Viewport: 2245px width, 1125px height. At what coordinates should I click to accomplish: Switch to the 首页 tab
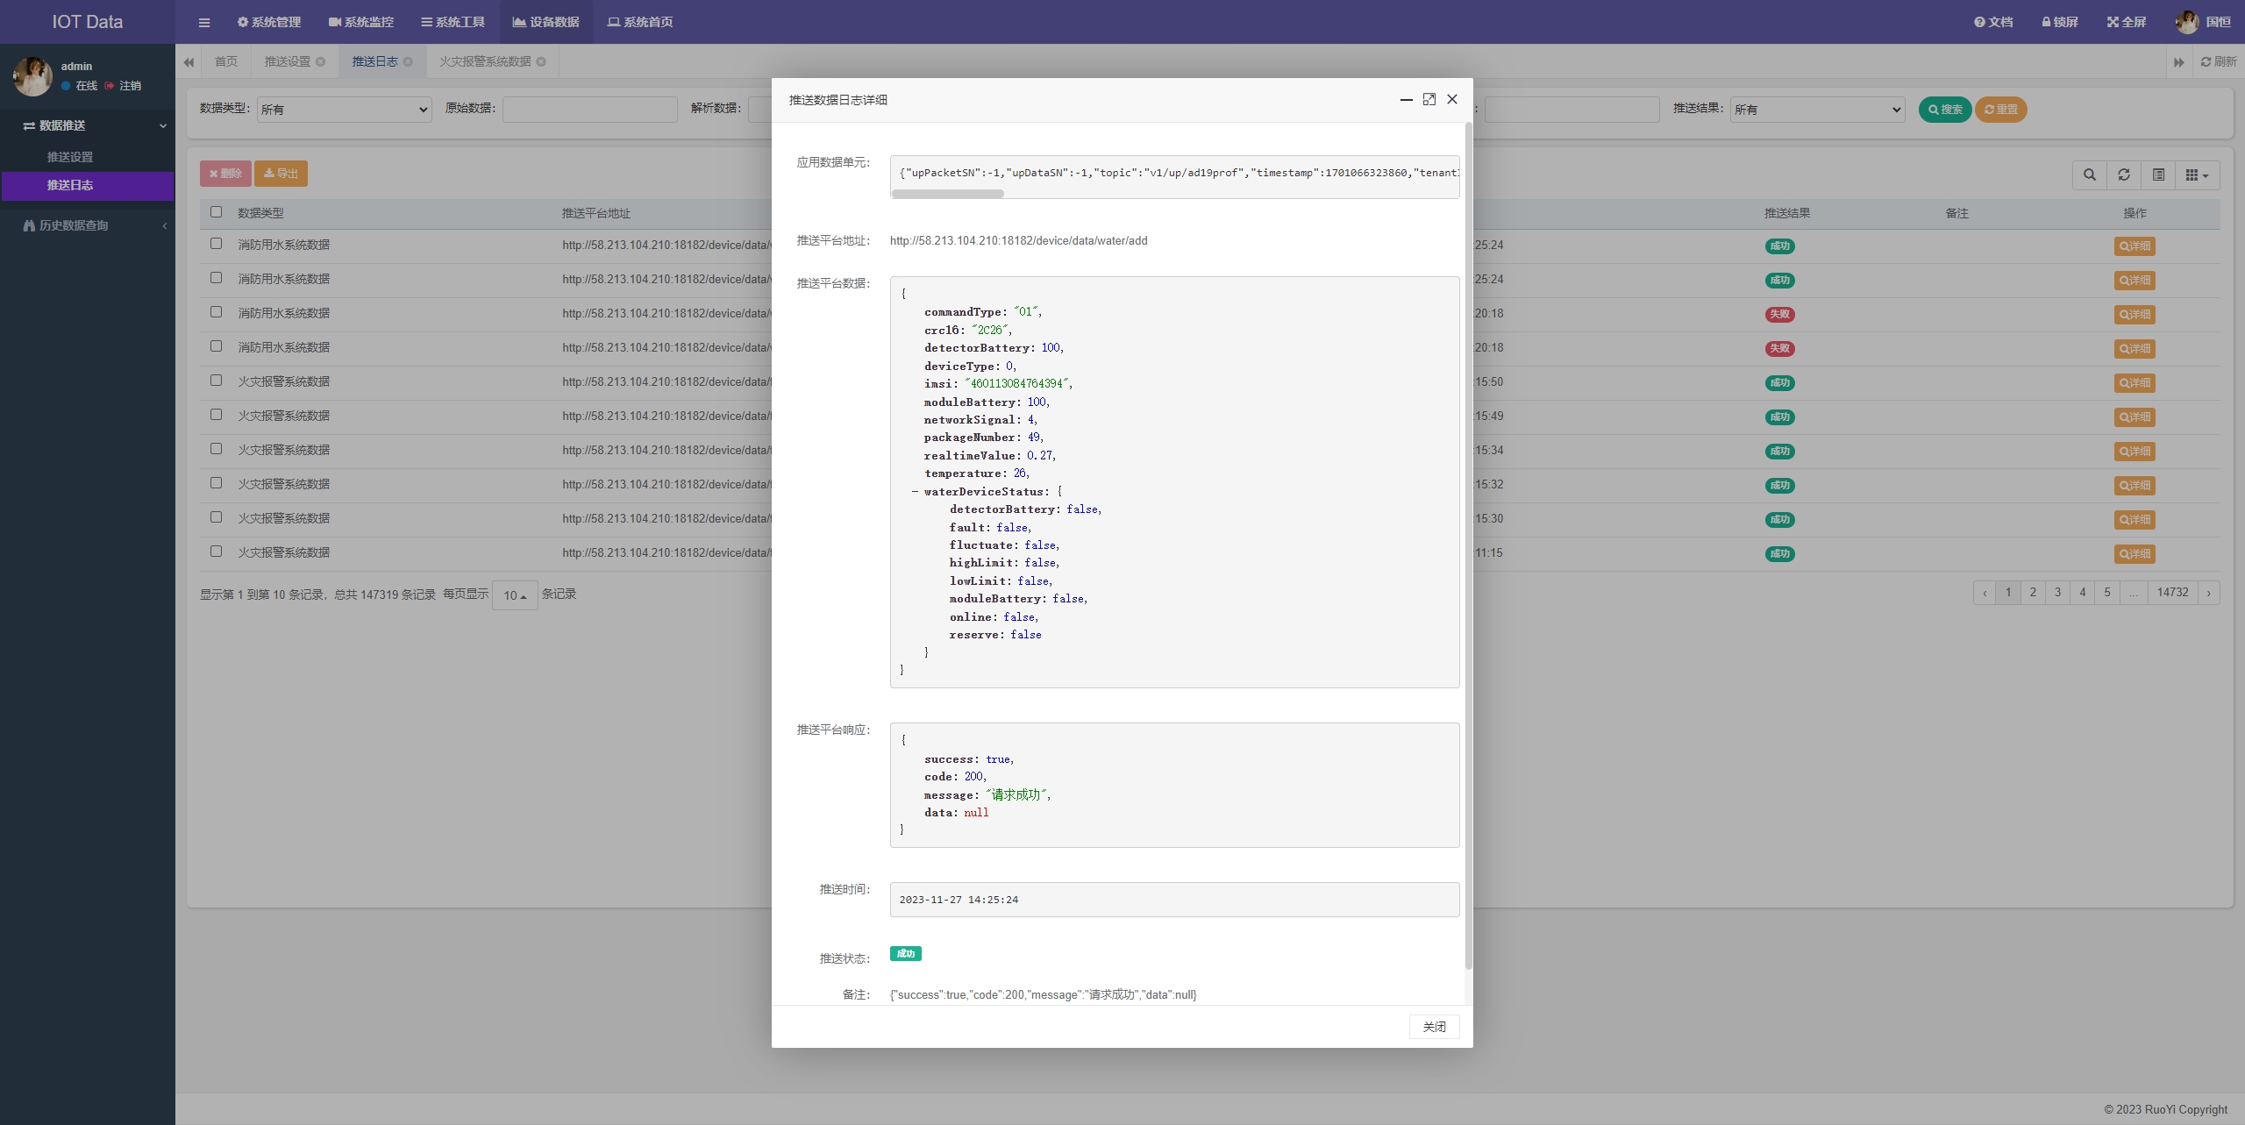click(226, 61)
